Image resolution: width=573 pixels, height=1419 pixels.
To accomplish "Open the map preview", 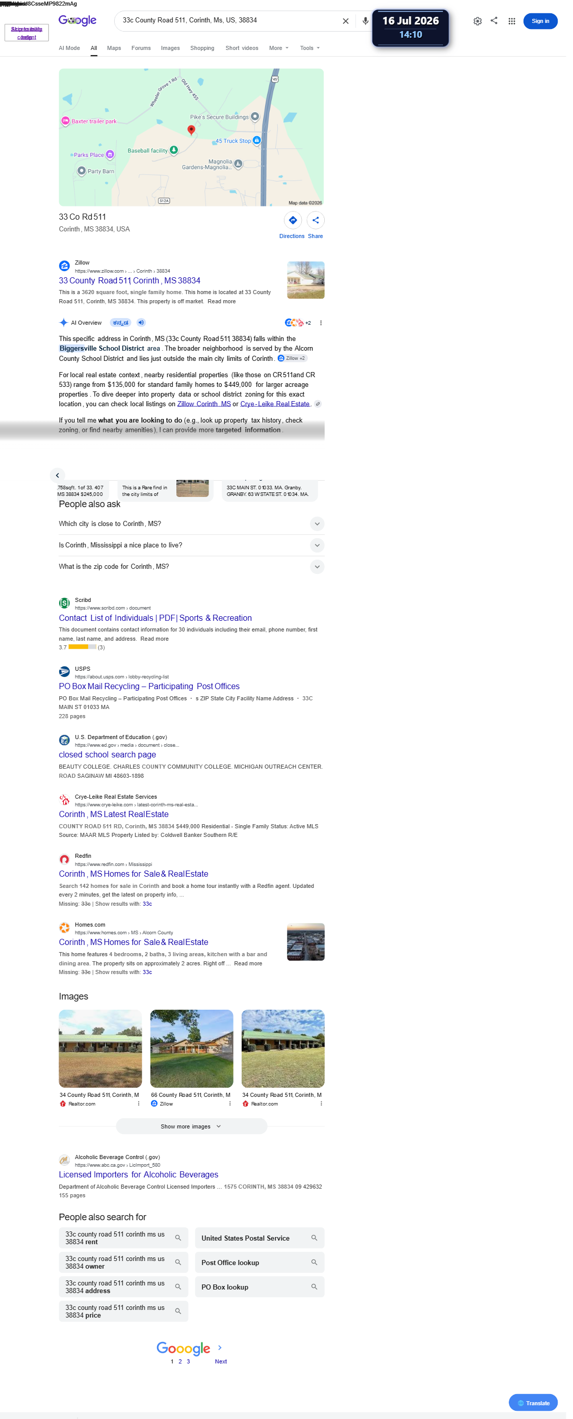I will tap(191, 137).
